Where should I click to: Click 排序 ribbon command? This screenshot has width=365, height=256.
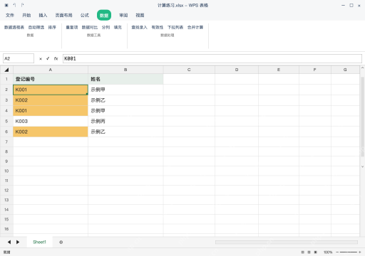[52, 27]
